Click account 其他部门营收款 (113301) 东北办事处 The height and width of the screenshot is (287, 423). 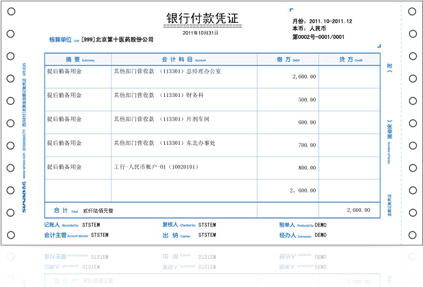[165, 143]
